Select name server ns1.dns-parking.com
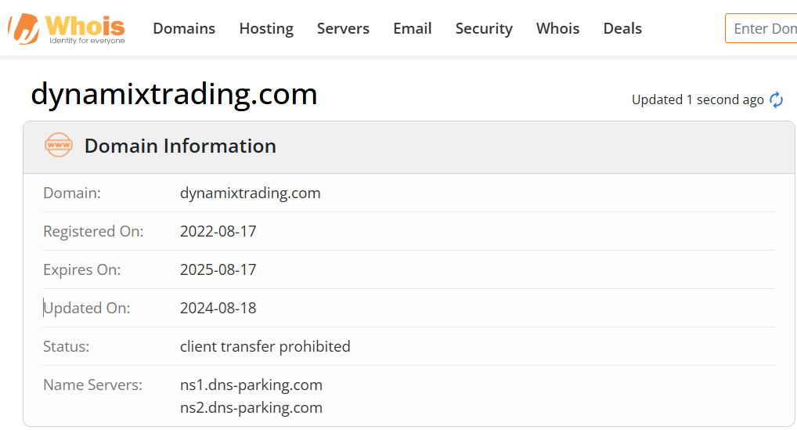Screen dimensions: 797x430 251,385
